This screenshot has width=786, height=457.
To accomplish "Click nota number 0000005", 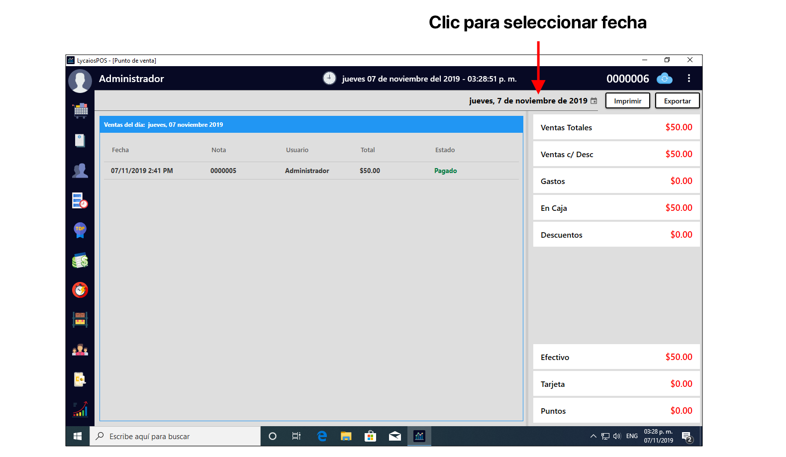I will (x=223, y=171).
